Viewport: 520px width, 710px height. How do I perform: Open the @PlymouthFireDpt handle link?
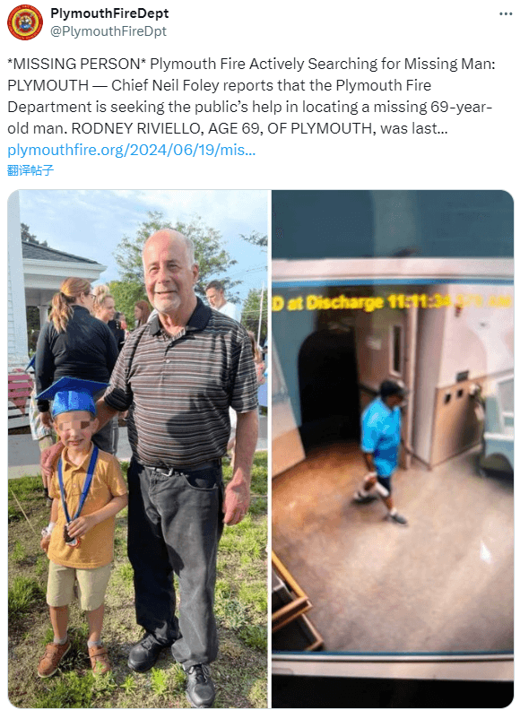point(108,31)
